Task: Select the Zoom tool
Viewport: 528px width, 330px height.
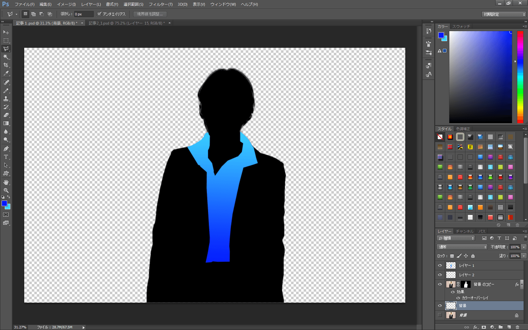Action: point(6,190)
